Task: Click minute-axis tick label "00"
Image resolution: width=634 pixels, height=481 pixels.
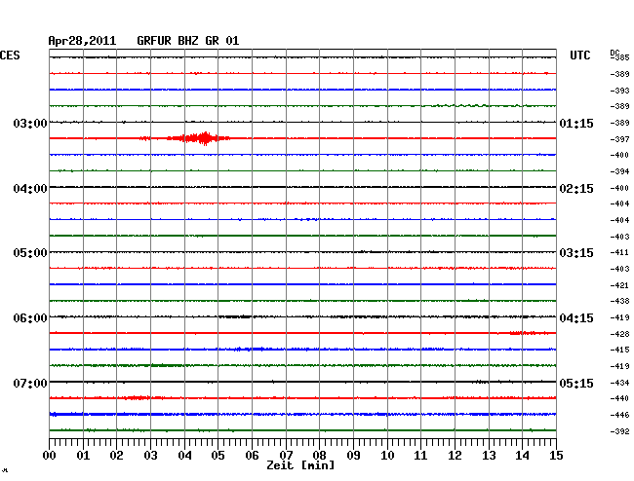Action: (x=50, y=456)
